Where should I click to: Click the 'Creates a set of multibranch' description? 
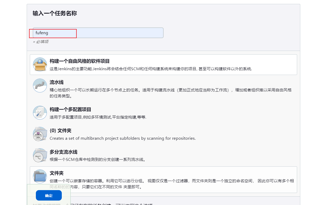coord(123,138)
